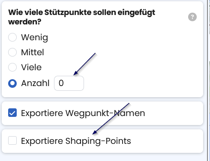The height and width of the screenshot is (161, 210).
Task: Click the vertical panel divider at right edge
Action: (207, 80)
